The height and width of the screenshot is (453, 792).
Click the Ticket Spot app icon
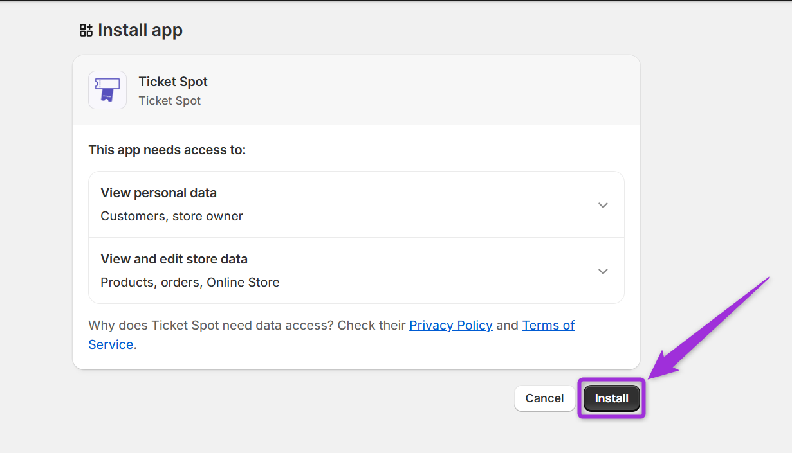coord(107,90)
